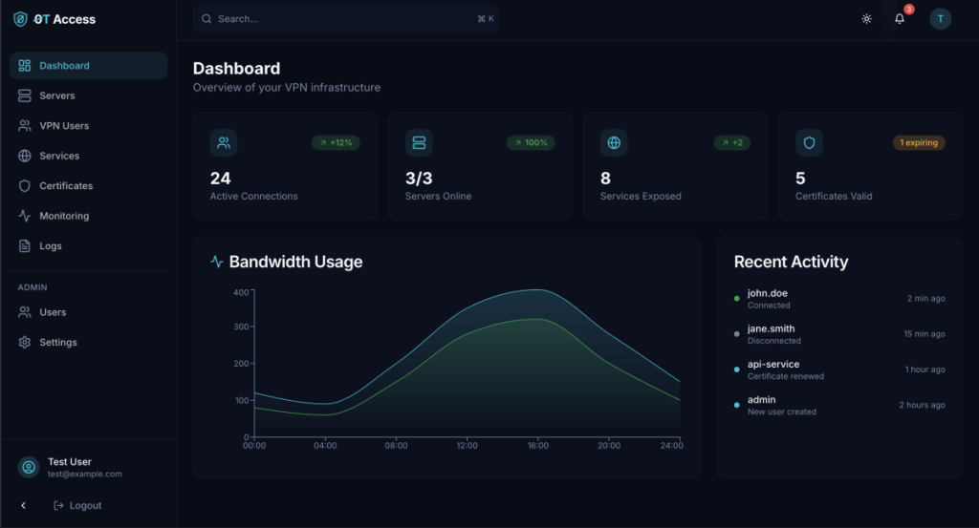
Task: Click the Logout button
Action: click(77, 505)
